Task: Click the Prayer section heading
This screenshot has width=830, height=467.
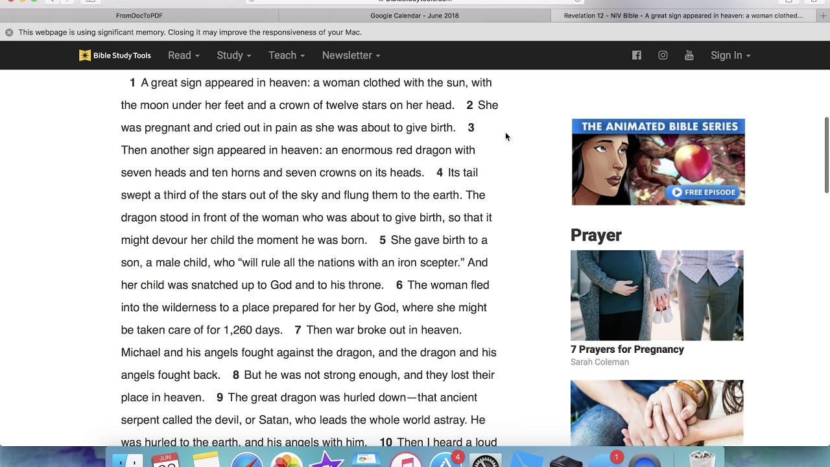Action: coord(596,235)
